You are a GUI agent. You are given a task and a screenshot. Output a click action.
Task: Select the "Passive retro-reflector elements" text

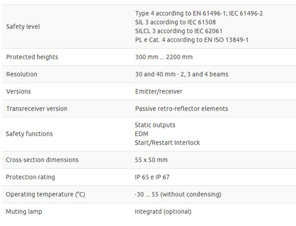click(181, 109)
